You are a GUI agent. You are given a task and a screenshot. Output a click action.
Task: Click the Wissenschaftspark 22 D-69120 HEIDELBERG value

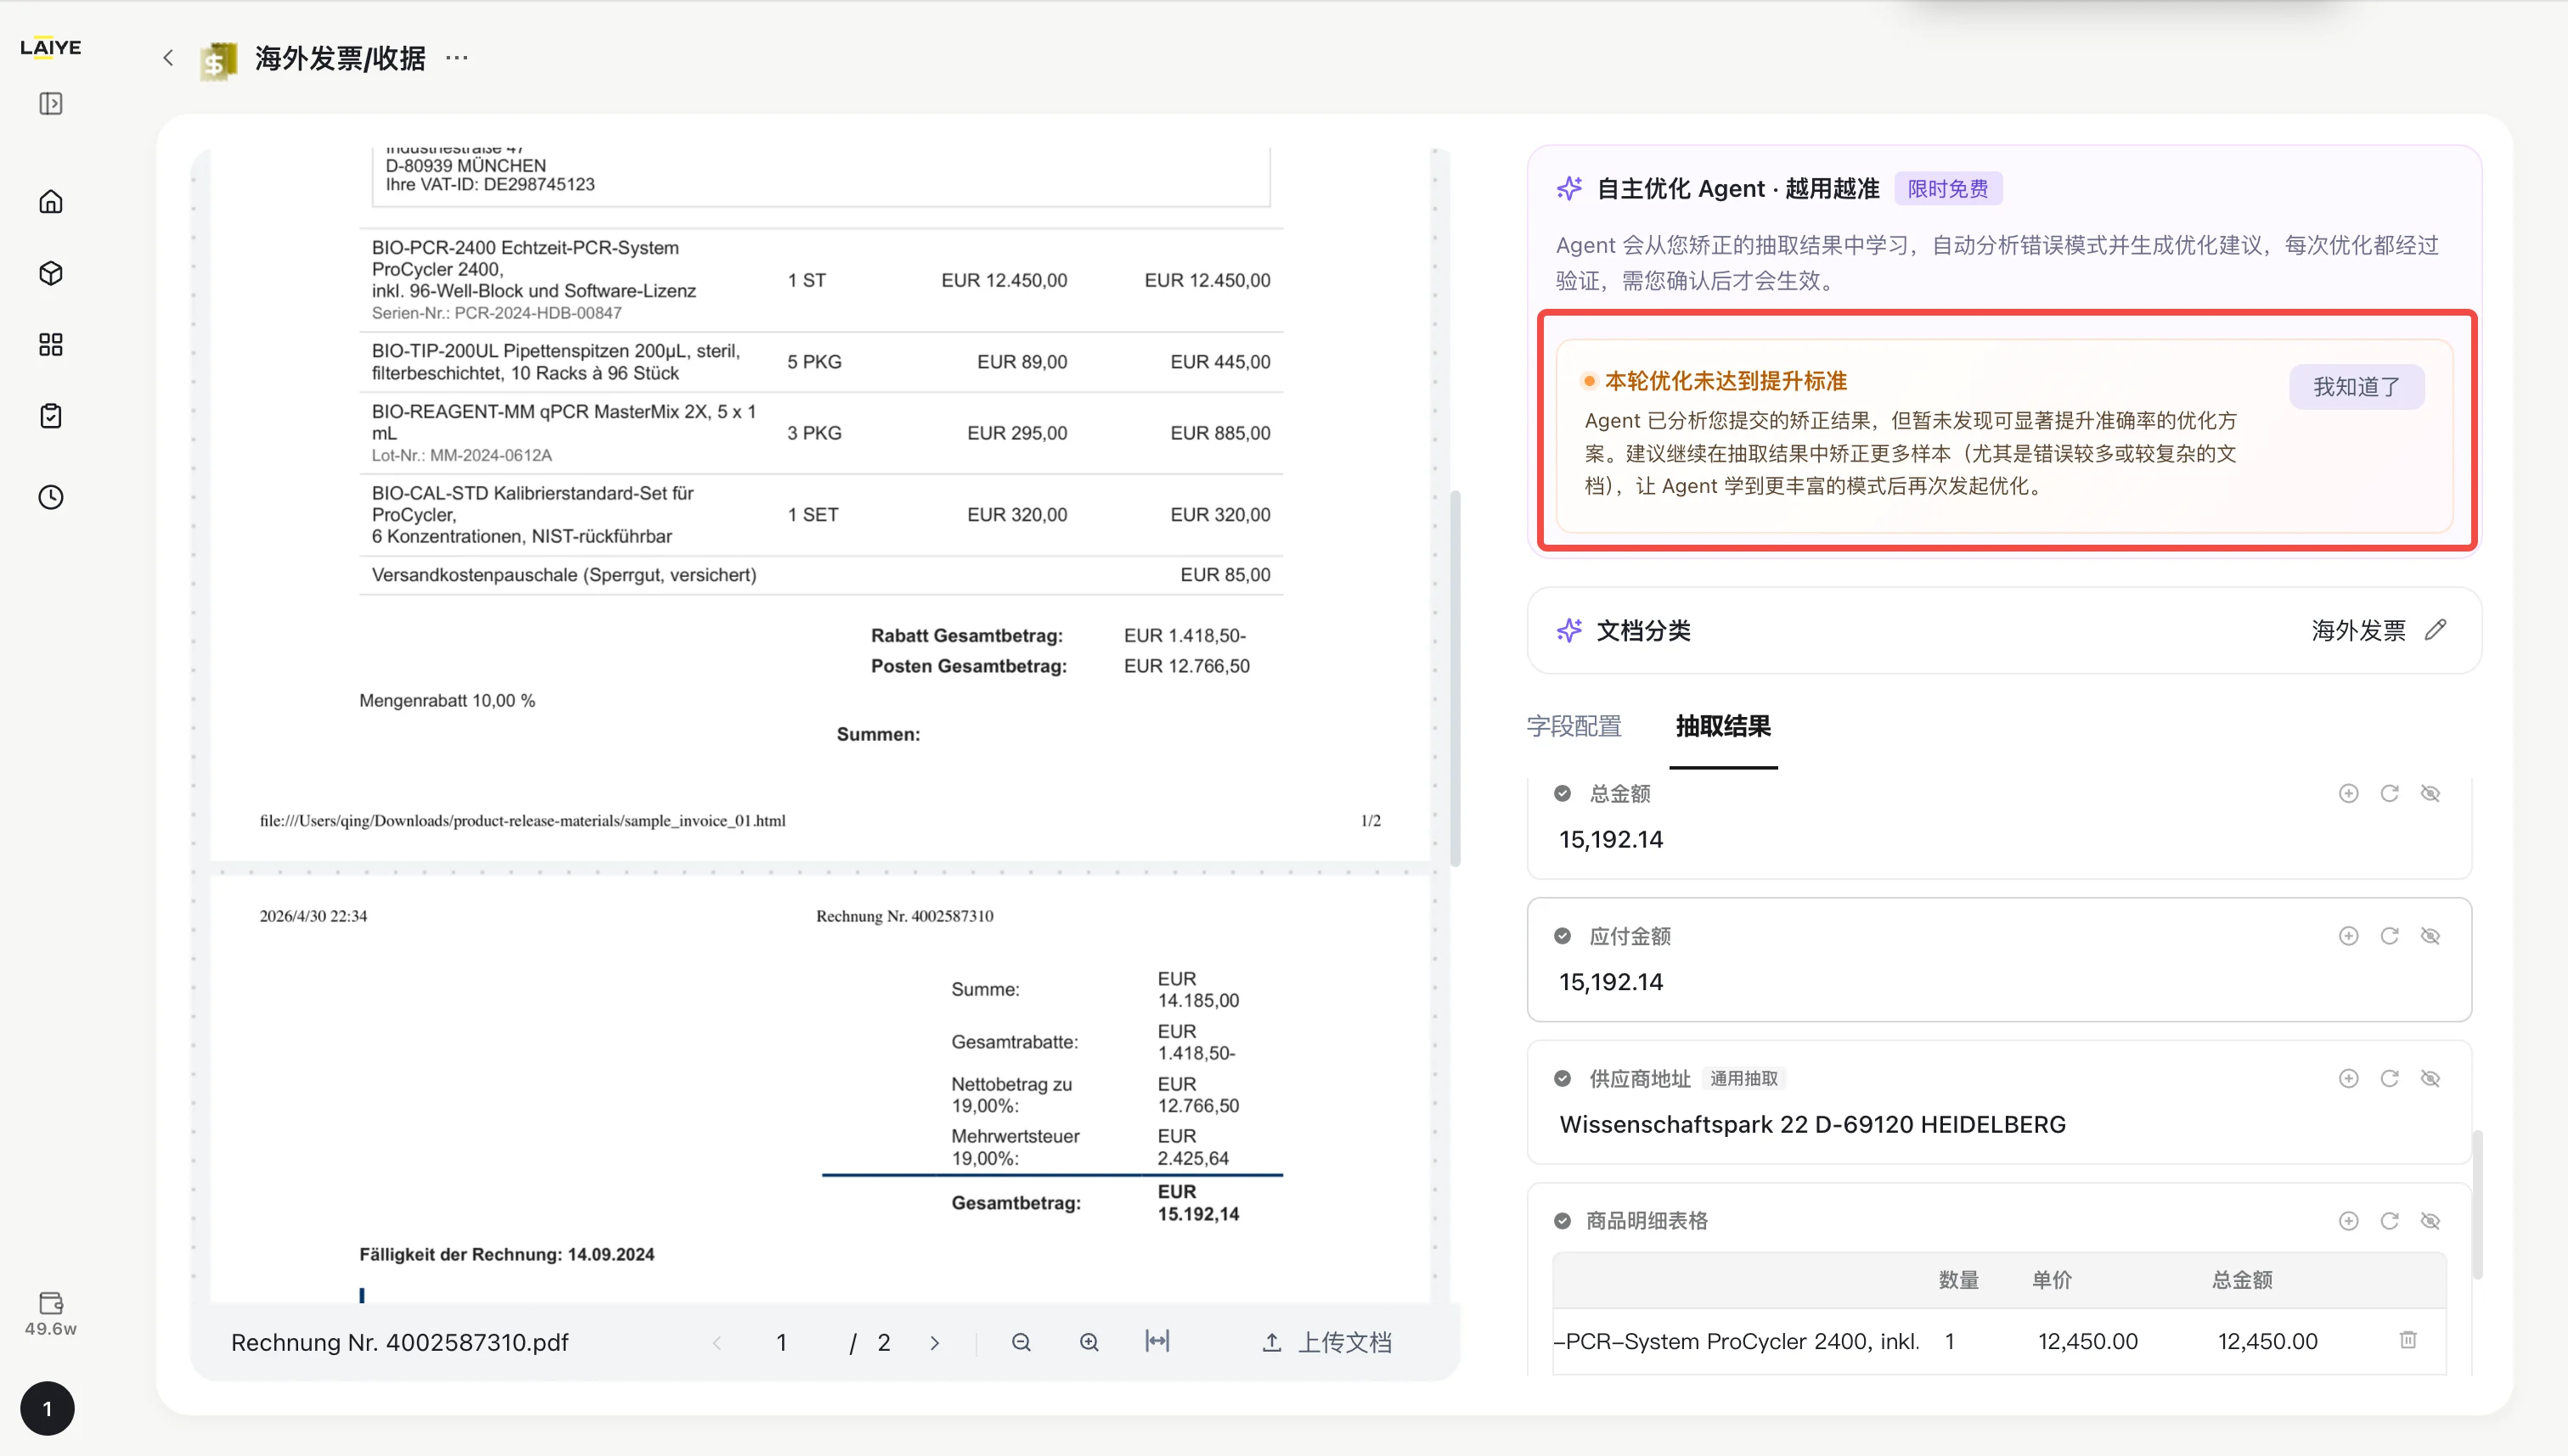(1811, 1124)
